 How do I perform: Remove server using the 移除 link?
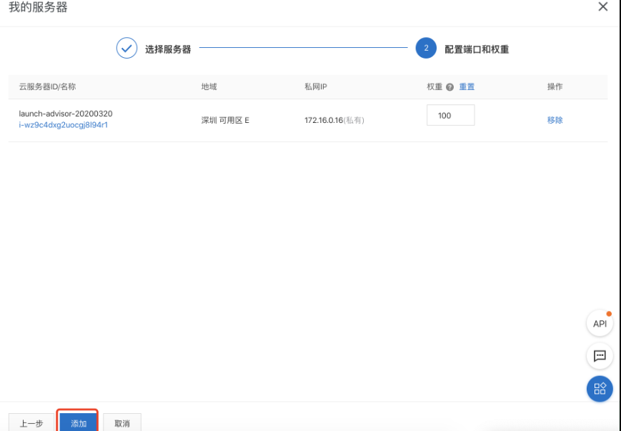point(556,121)
